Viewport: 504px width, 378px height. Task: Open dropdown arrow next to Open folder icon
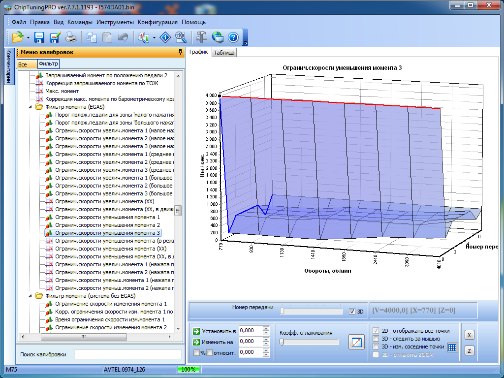coord(28,37)
